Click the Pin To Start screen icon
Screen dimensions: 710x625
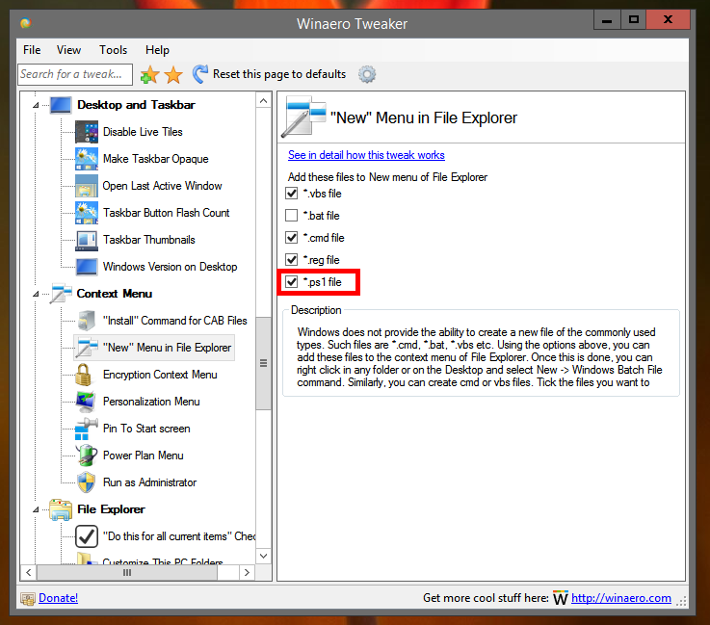(x=86, y=429)
